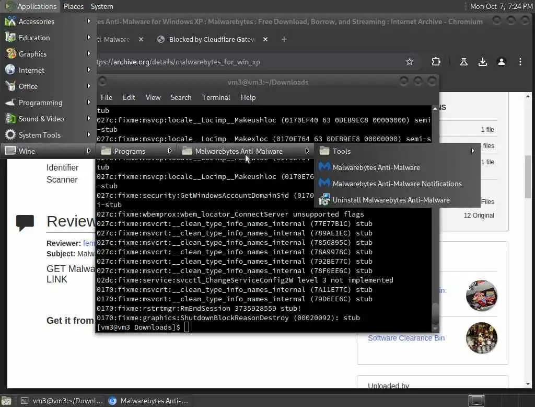Click the Programming category icon
Screen dimensions: 535x407
pos(10,103)
